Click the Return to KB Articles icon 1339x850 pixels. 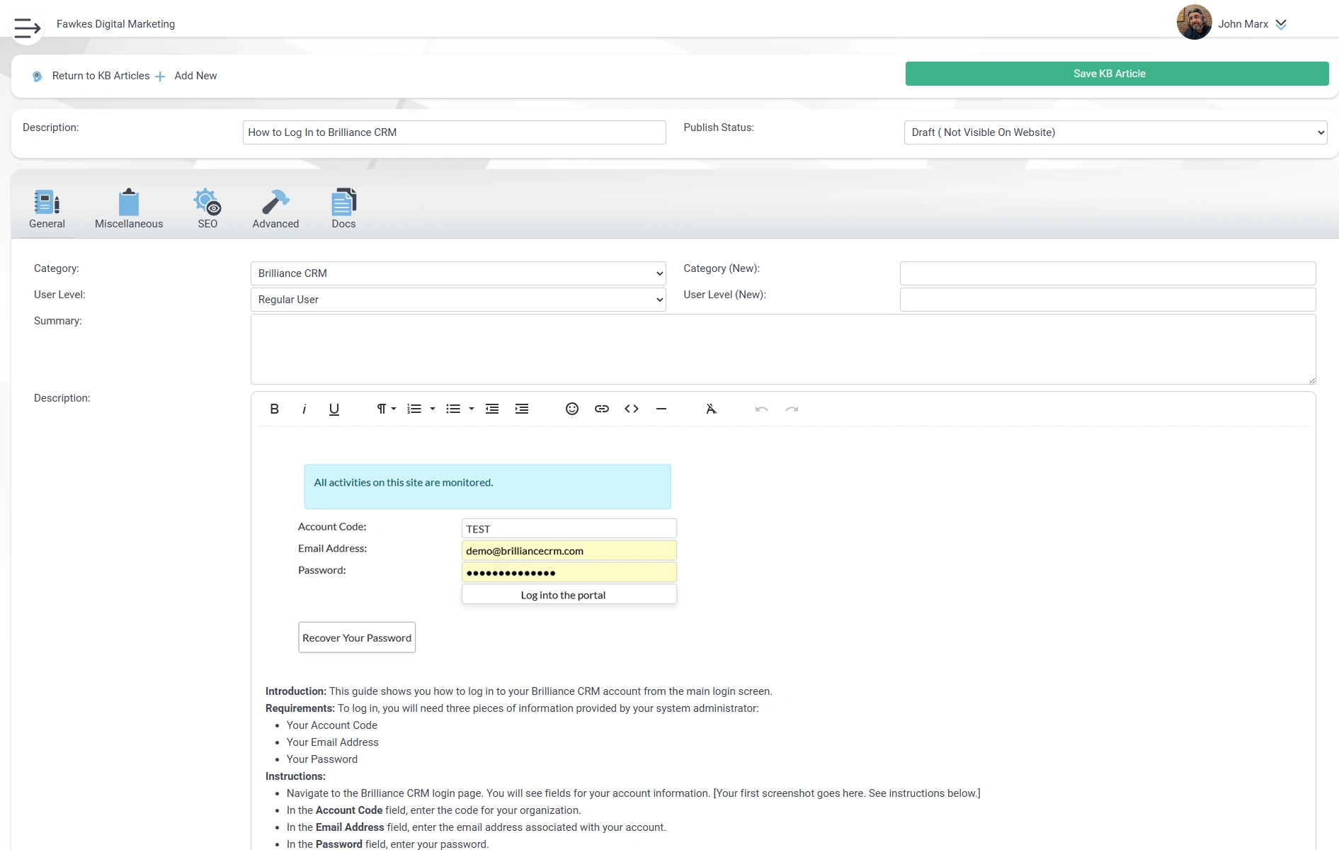38,76
